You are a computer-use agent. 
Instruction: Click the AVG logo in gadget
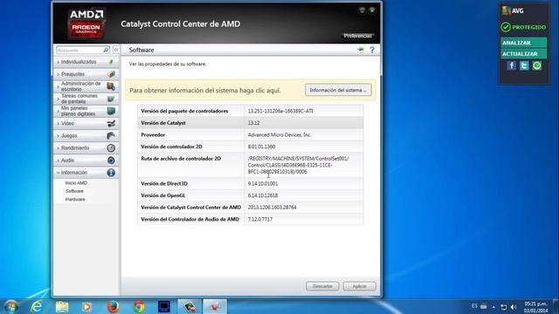[x=513, y=10]
